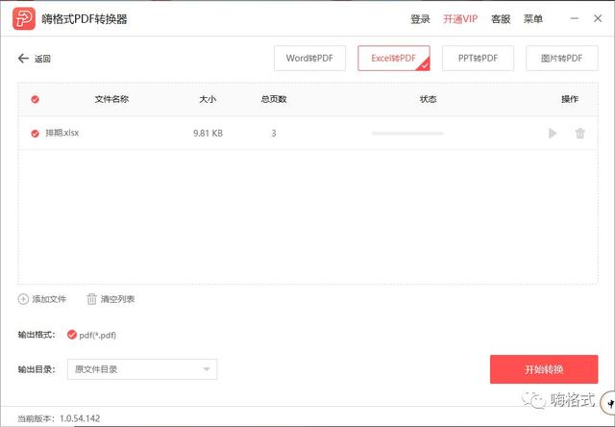Click the 清空列表 trash icon
The height and width of the screenshot is (427, 615).
coord(91,299)
